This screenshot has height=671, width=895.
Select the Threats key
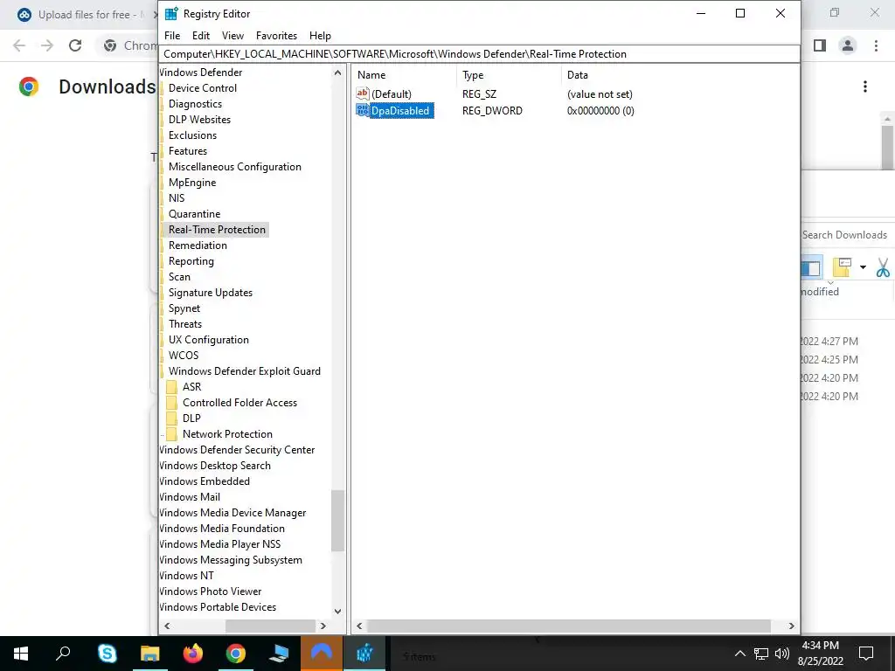tap(185, 324)
